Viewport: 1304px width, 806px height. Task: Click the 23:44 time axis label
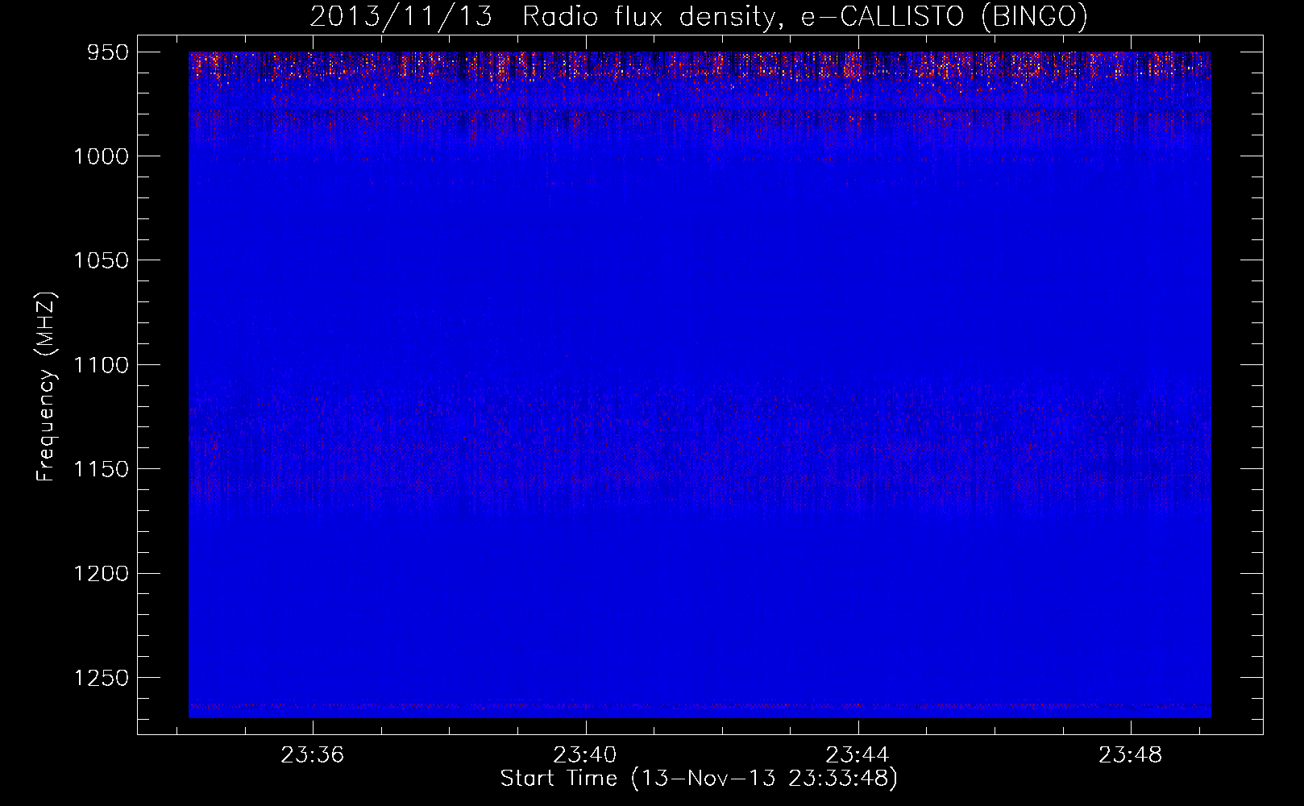point(858,754)
